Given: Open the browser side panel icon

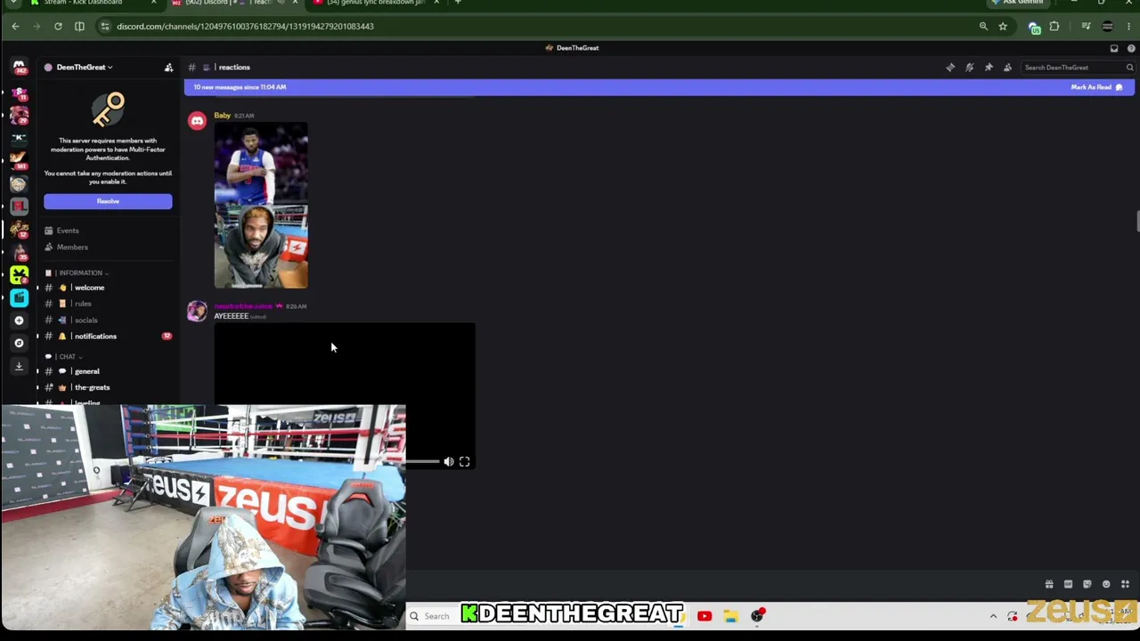Looking at the screenshot, I should pos(79,27).
